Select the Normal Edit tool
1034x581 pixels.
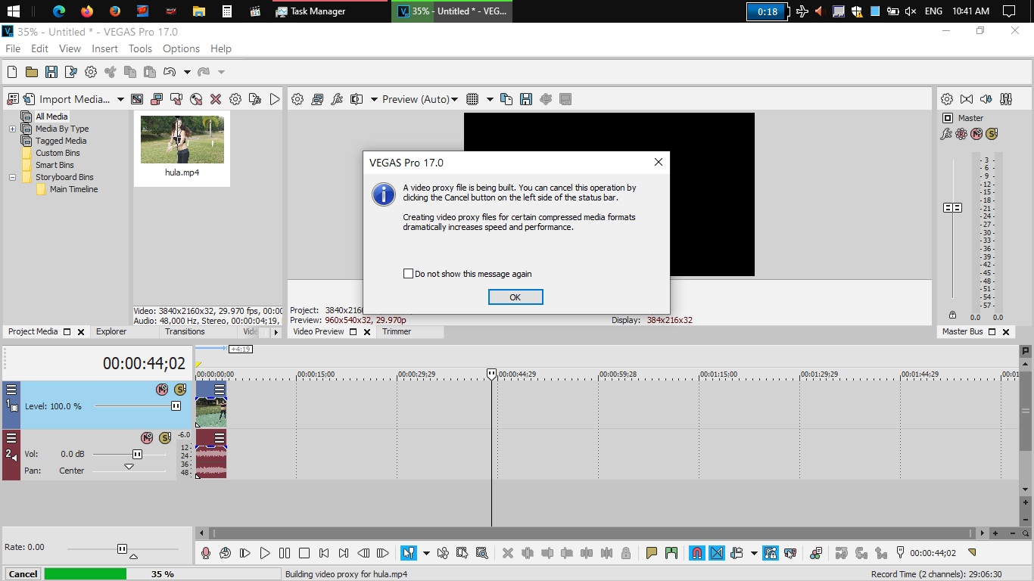[x=409, y=553]
